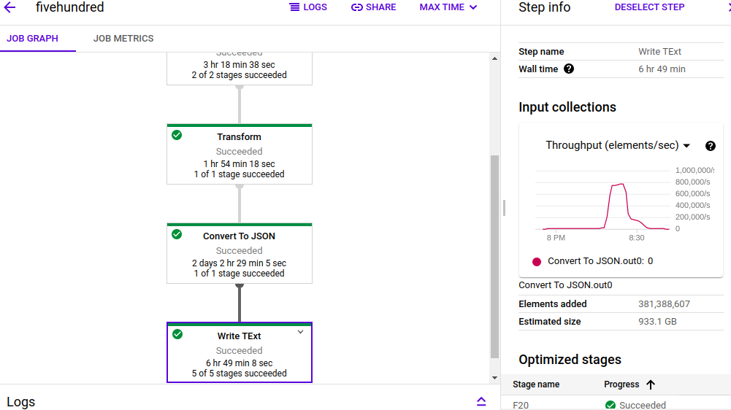Click the Wall time help icon
This screenshot has height=410, width=731.
pos(569,69)
